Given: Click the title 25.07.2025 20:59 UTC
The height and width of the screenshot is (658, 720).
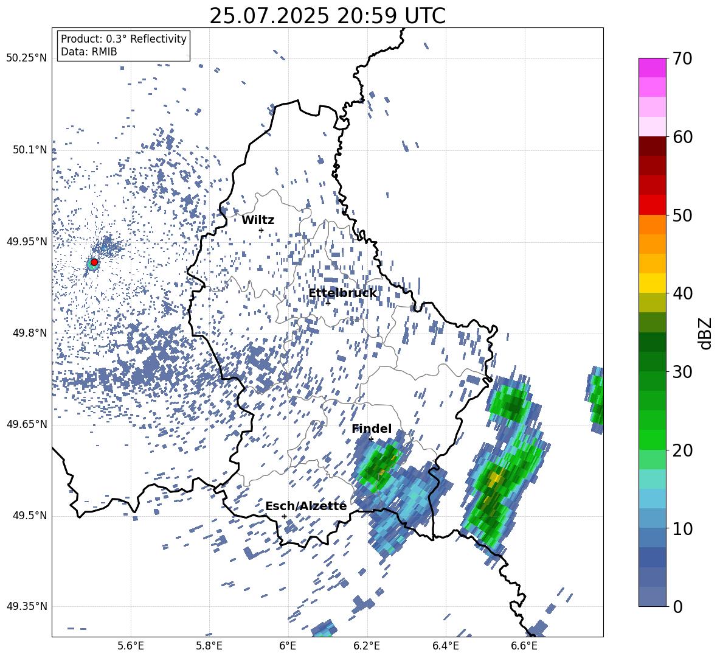Looking at the screenshot, I should tap(327, 16).
